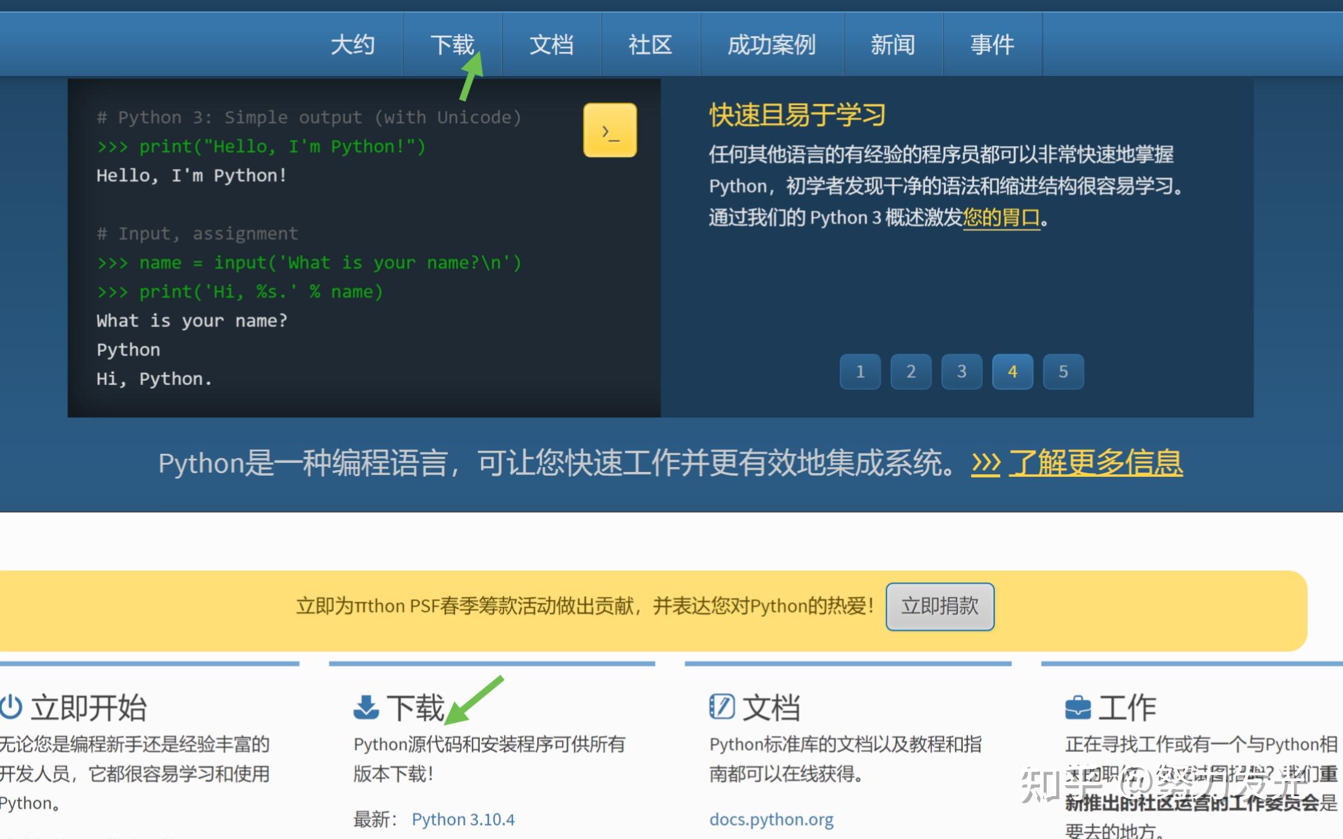Image resolution: width=1343 pixels, height=839 pixels.
Task: Select active slide 4 of the carousel
Action: point(1012,372)
